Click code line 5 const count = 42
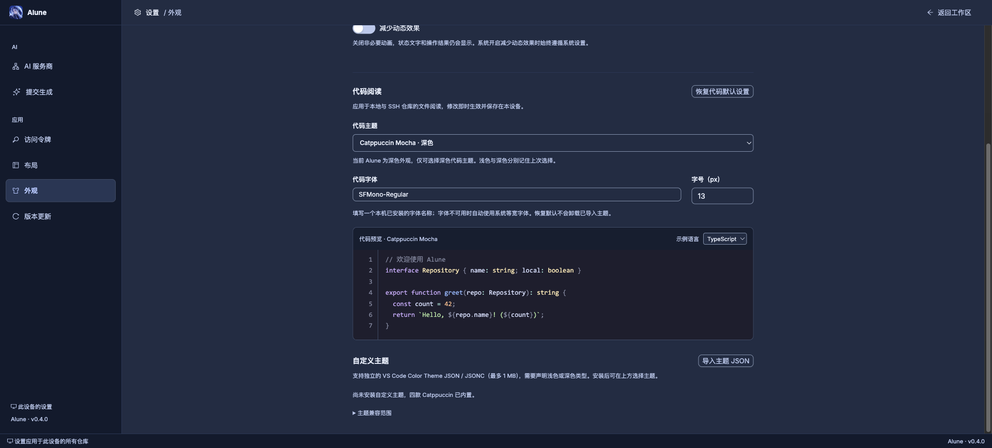Screen dimensions: 992x448 [x=424, y=304]
